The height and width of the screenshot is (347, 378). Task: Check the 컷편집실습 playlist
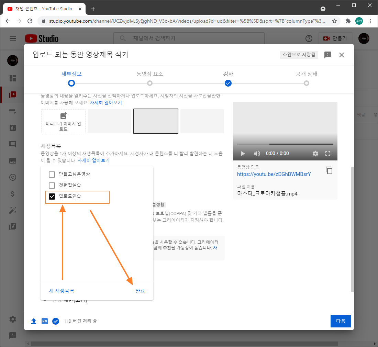[x=52, y=185]
